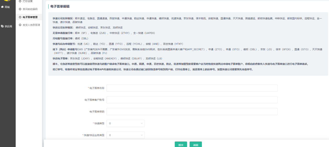Click the circle bullet beside 电子面单管理
This screenshot has height=147, width=329.
pos(20,17)
